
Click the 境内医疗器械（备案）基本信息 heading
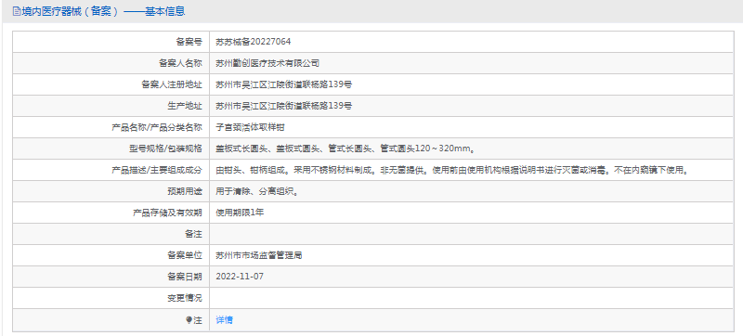(103, 11)
